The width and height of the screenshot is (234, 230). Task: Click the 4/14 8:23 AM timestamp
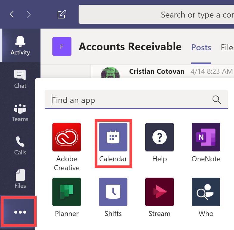(x=211, y=71)
